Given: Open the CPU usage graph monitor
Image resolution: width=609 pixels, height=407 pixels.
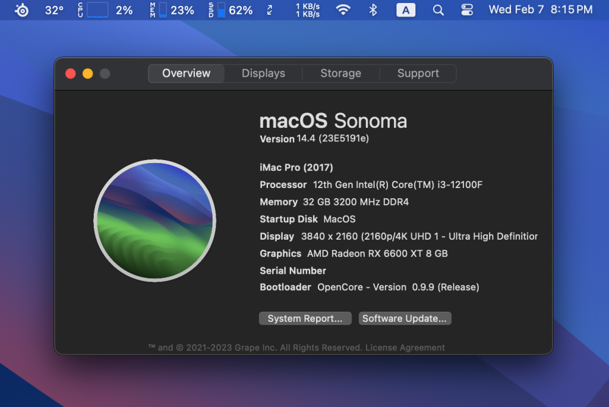Looking at the screenshot, I should click(x=97, y=10).
